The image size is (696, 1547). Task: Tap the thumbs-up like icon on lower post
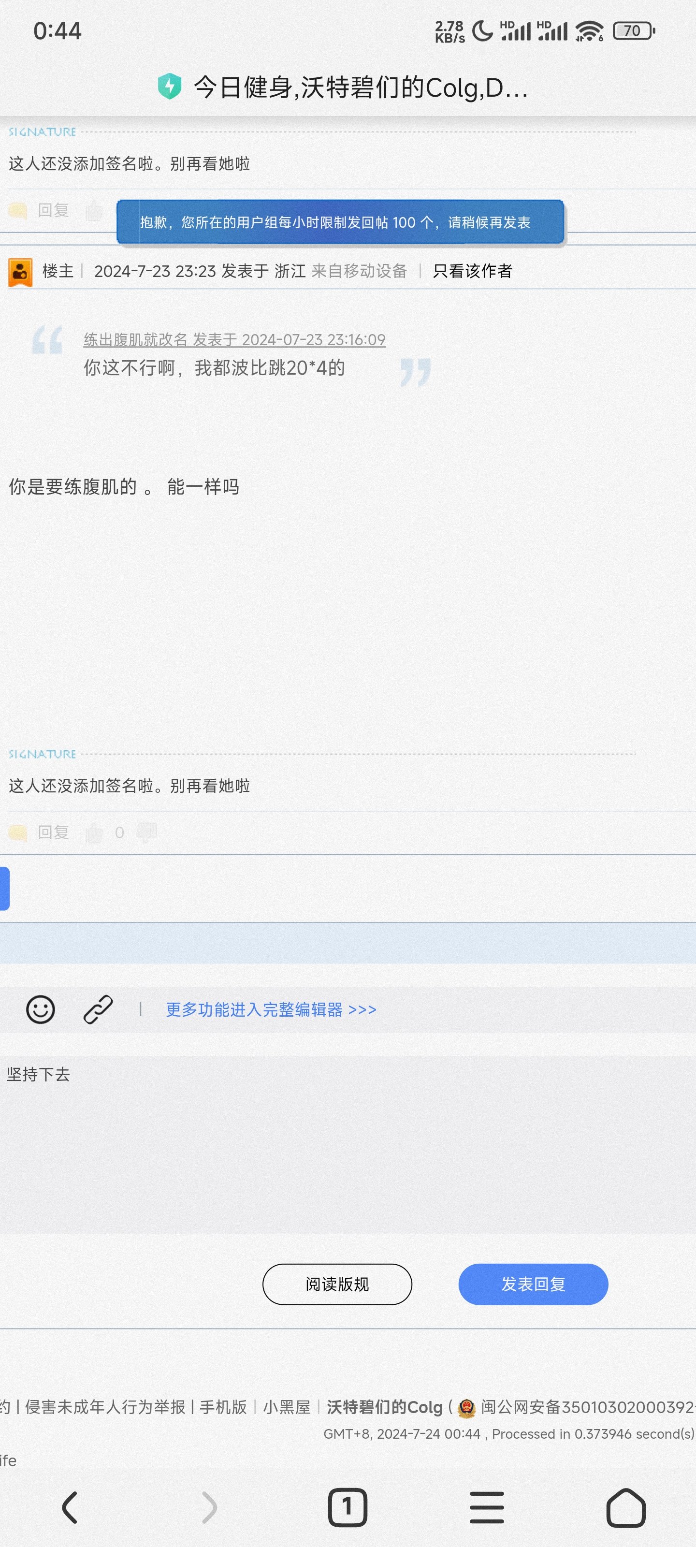pyautogui.click(x=94, y=833)
